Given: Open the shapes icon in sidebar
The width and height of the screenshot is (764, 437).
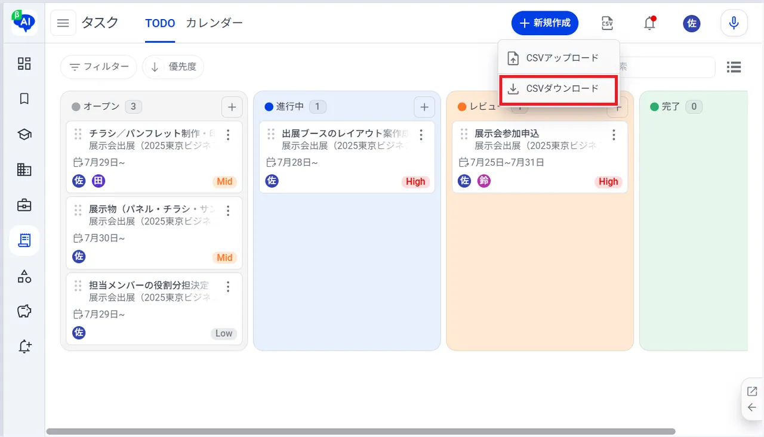Looking at the screenshot, I should [x=24, y=276].
